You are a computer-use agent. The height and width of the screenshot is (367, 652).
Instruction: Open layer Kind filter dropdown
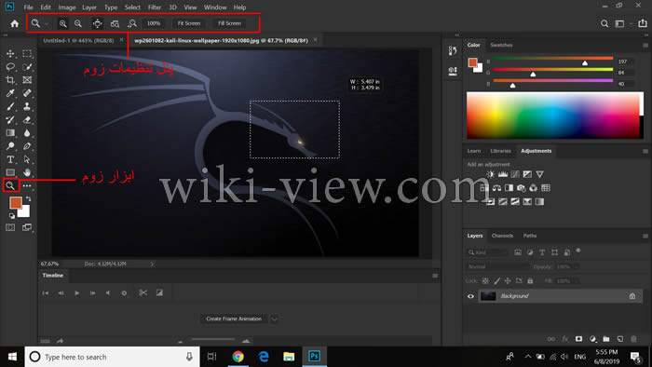tap(487, 252)
